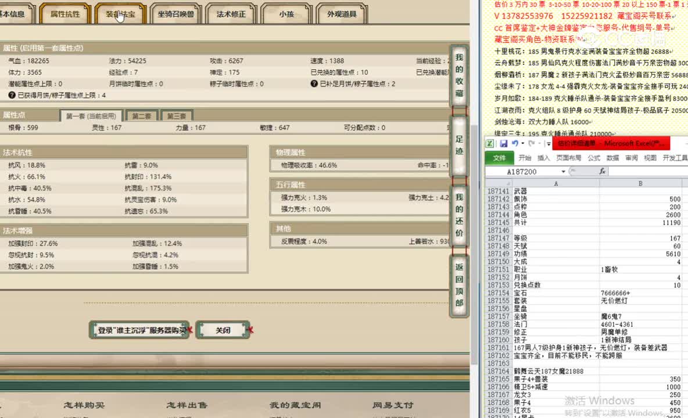Click the 男魔单修 cell

(x=640, y=332)
